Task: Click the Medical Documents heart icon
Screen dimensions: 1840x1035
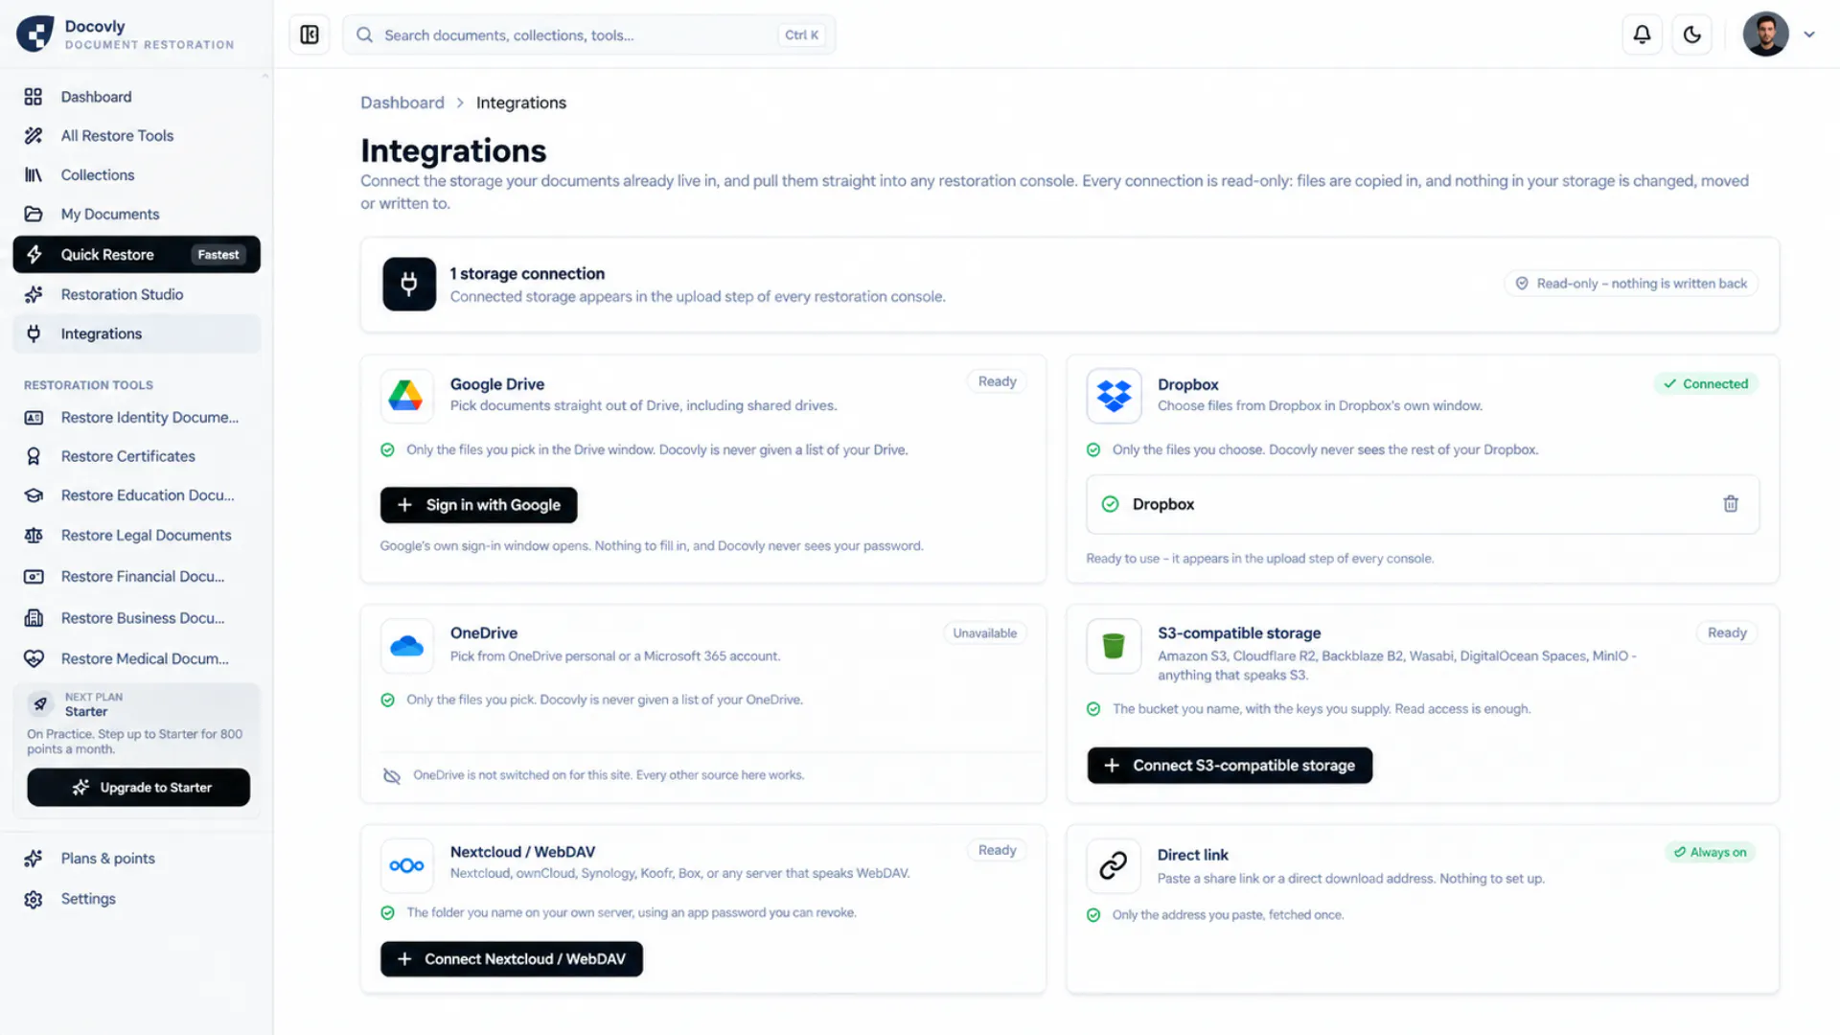Action: 34,659
